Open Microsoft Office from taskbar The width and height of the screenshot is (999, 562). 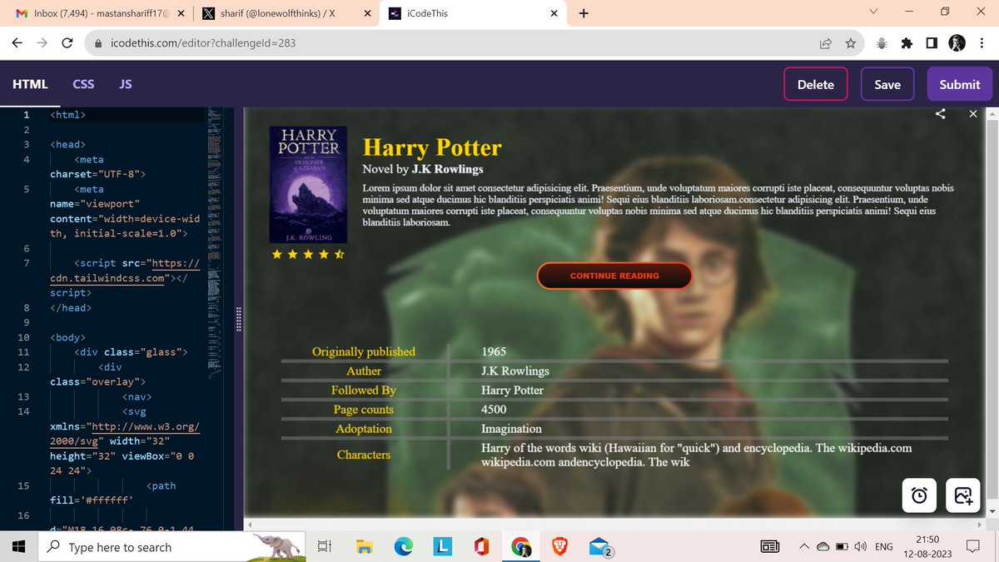tap(482, 547)
